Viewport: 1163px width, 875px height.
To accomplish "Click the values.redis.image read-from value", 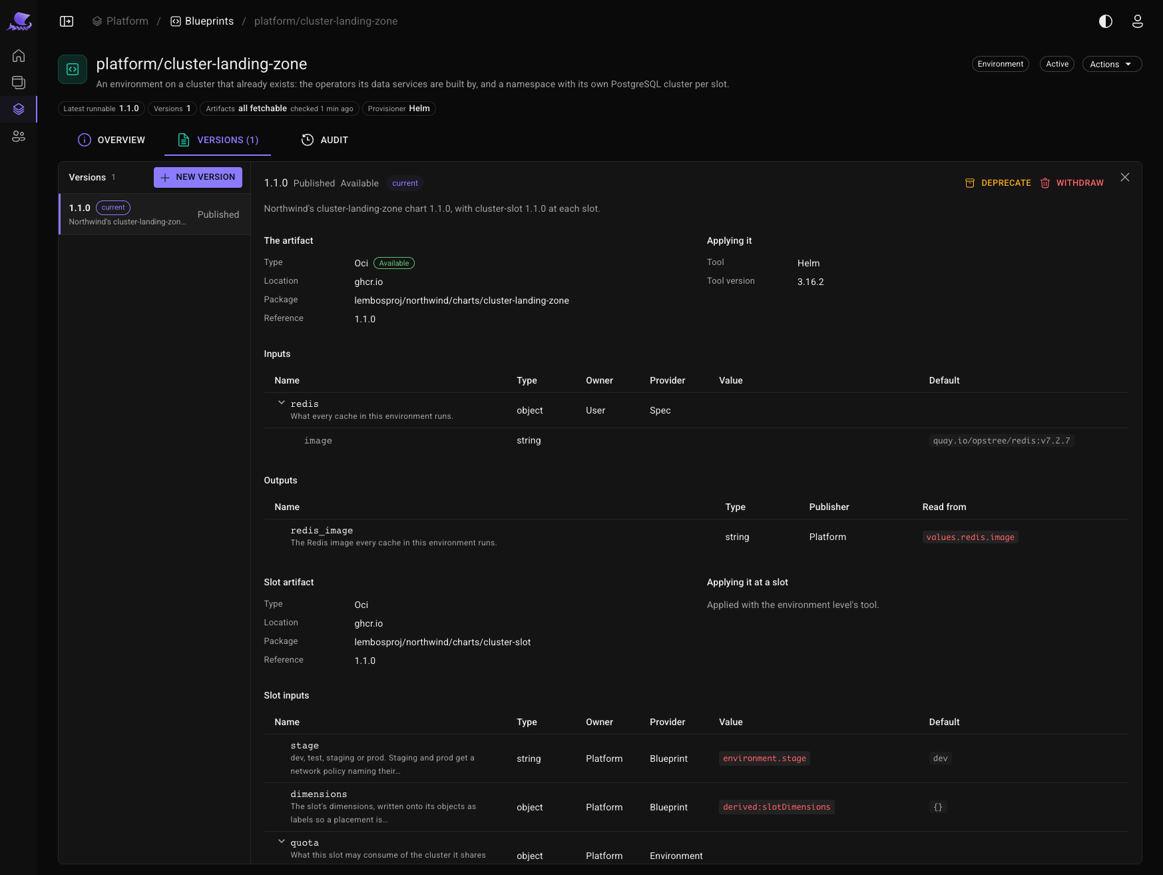I will click(x=970, y=537).
